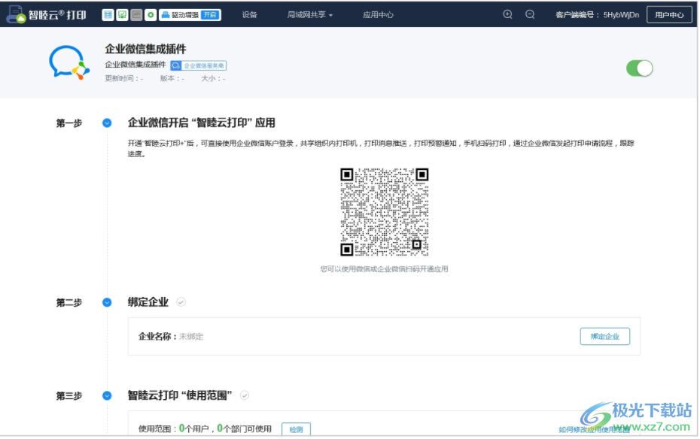
Task: Open the 应用中心 menu
Action: (378, 15)
